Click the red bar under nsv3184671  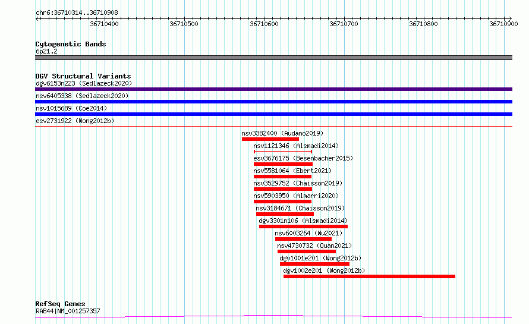point(285,214)
